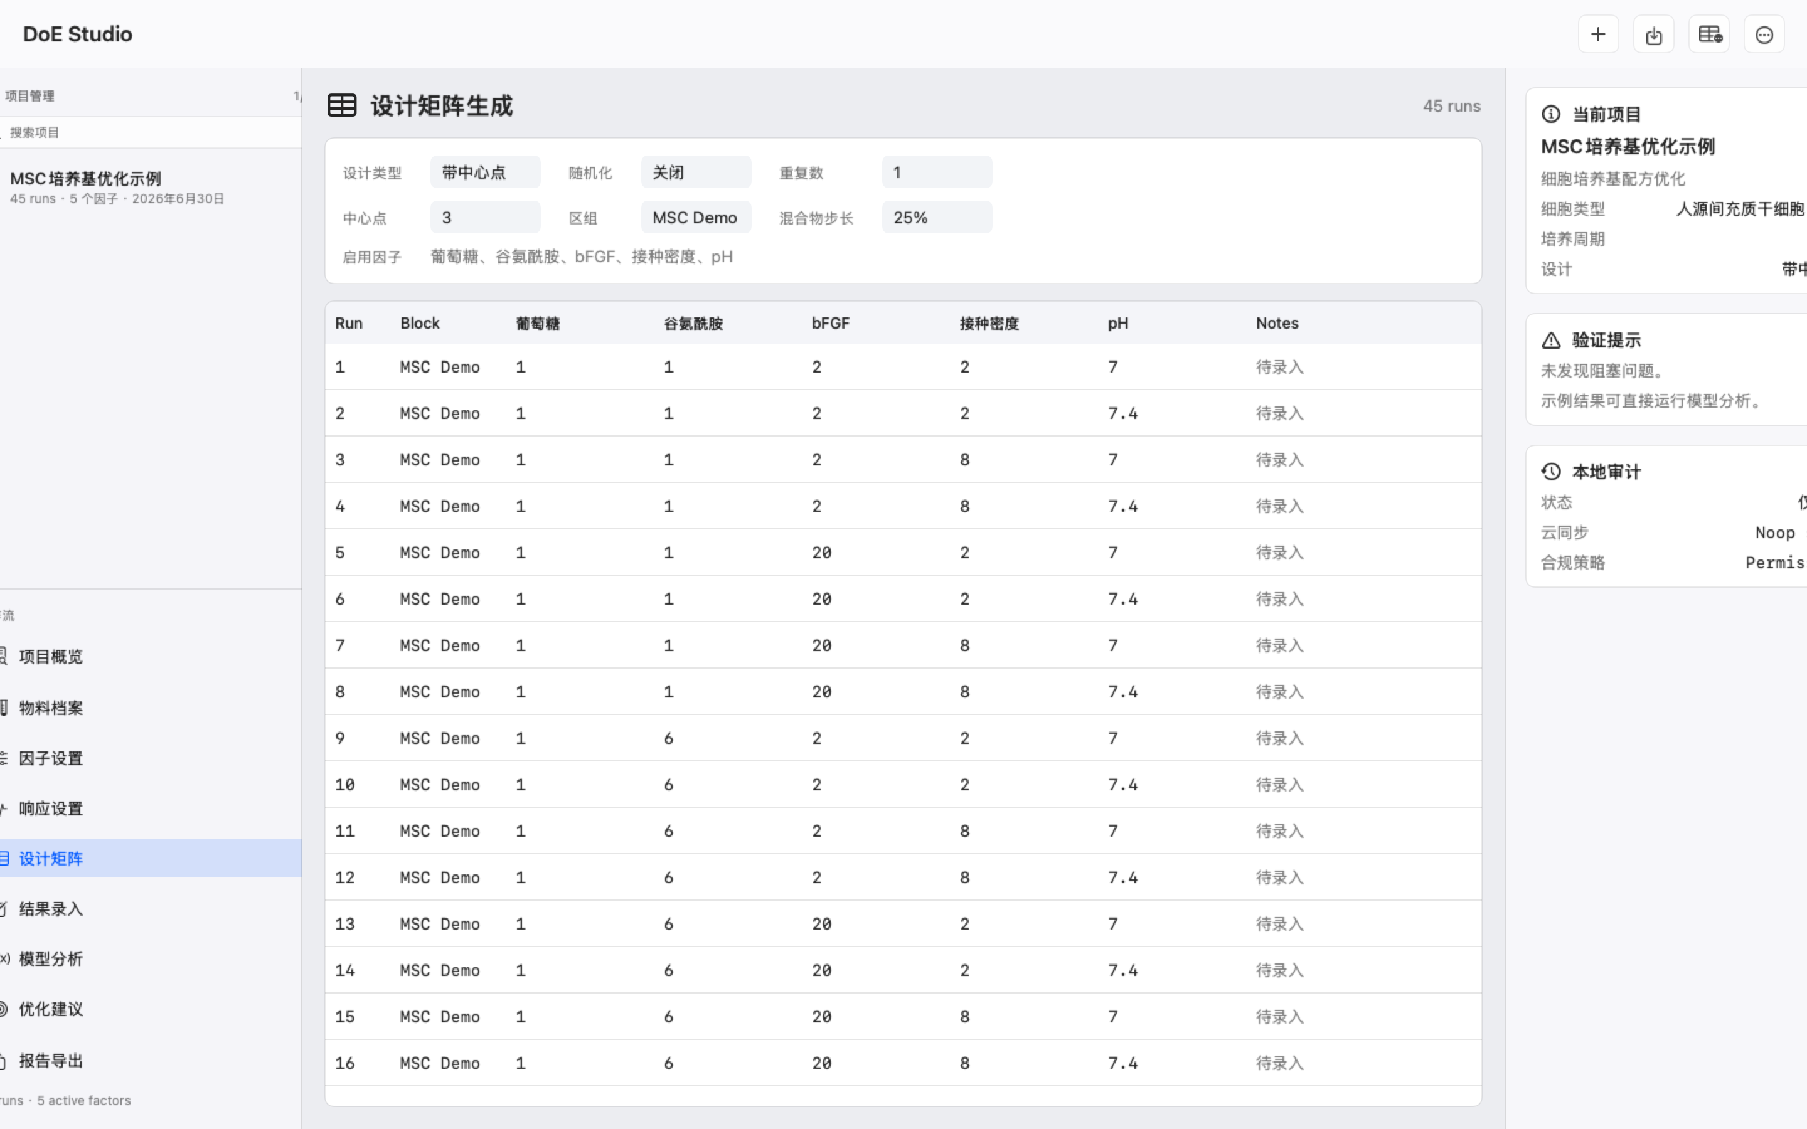1807x1129 pixels.
Task: Click 谷氨酰胺 value 6 in run 9
Action: pyautogui.click(x=668, y=738)
